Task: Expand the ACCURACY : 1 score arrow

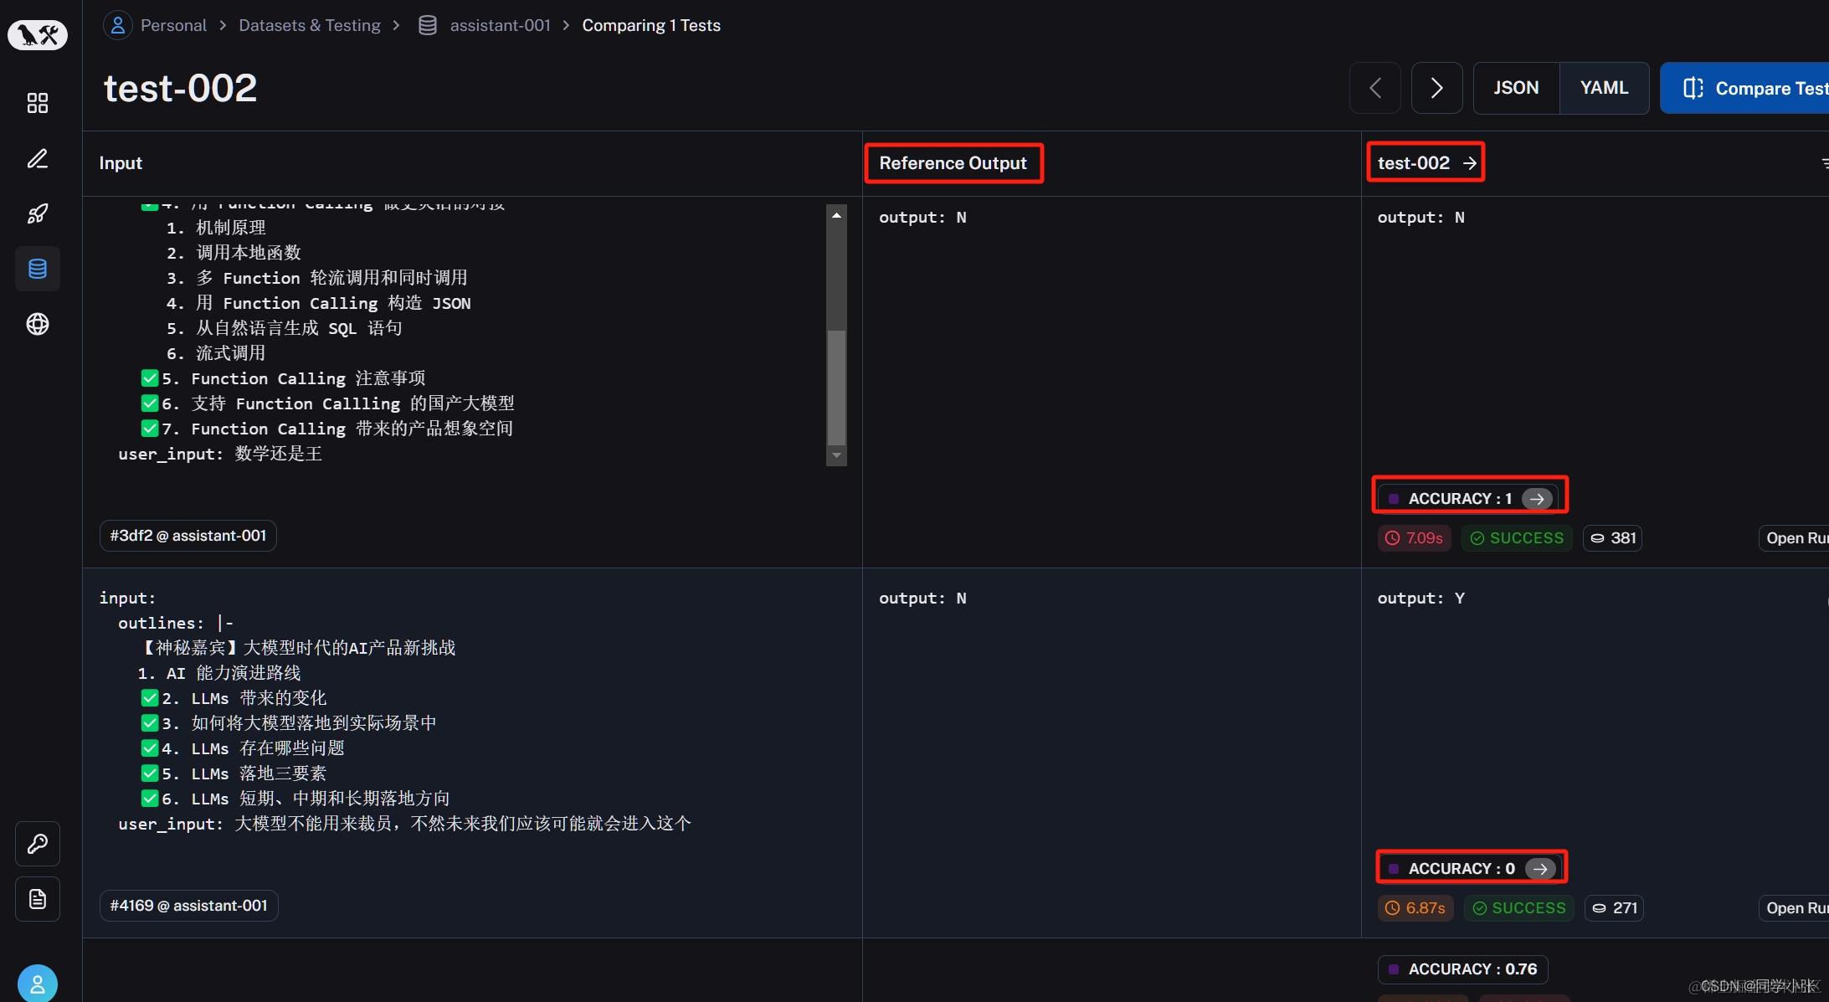Action: 1536,499
